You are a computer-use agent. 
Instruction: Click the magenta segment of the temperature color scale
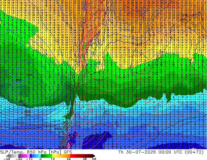26,156
